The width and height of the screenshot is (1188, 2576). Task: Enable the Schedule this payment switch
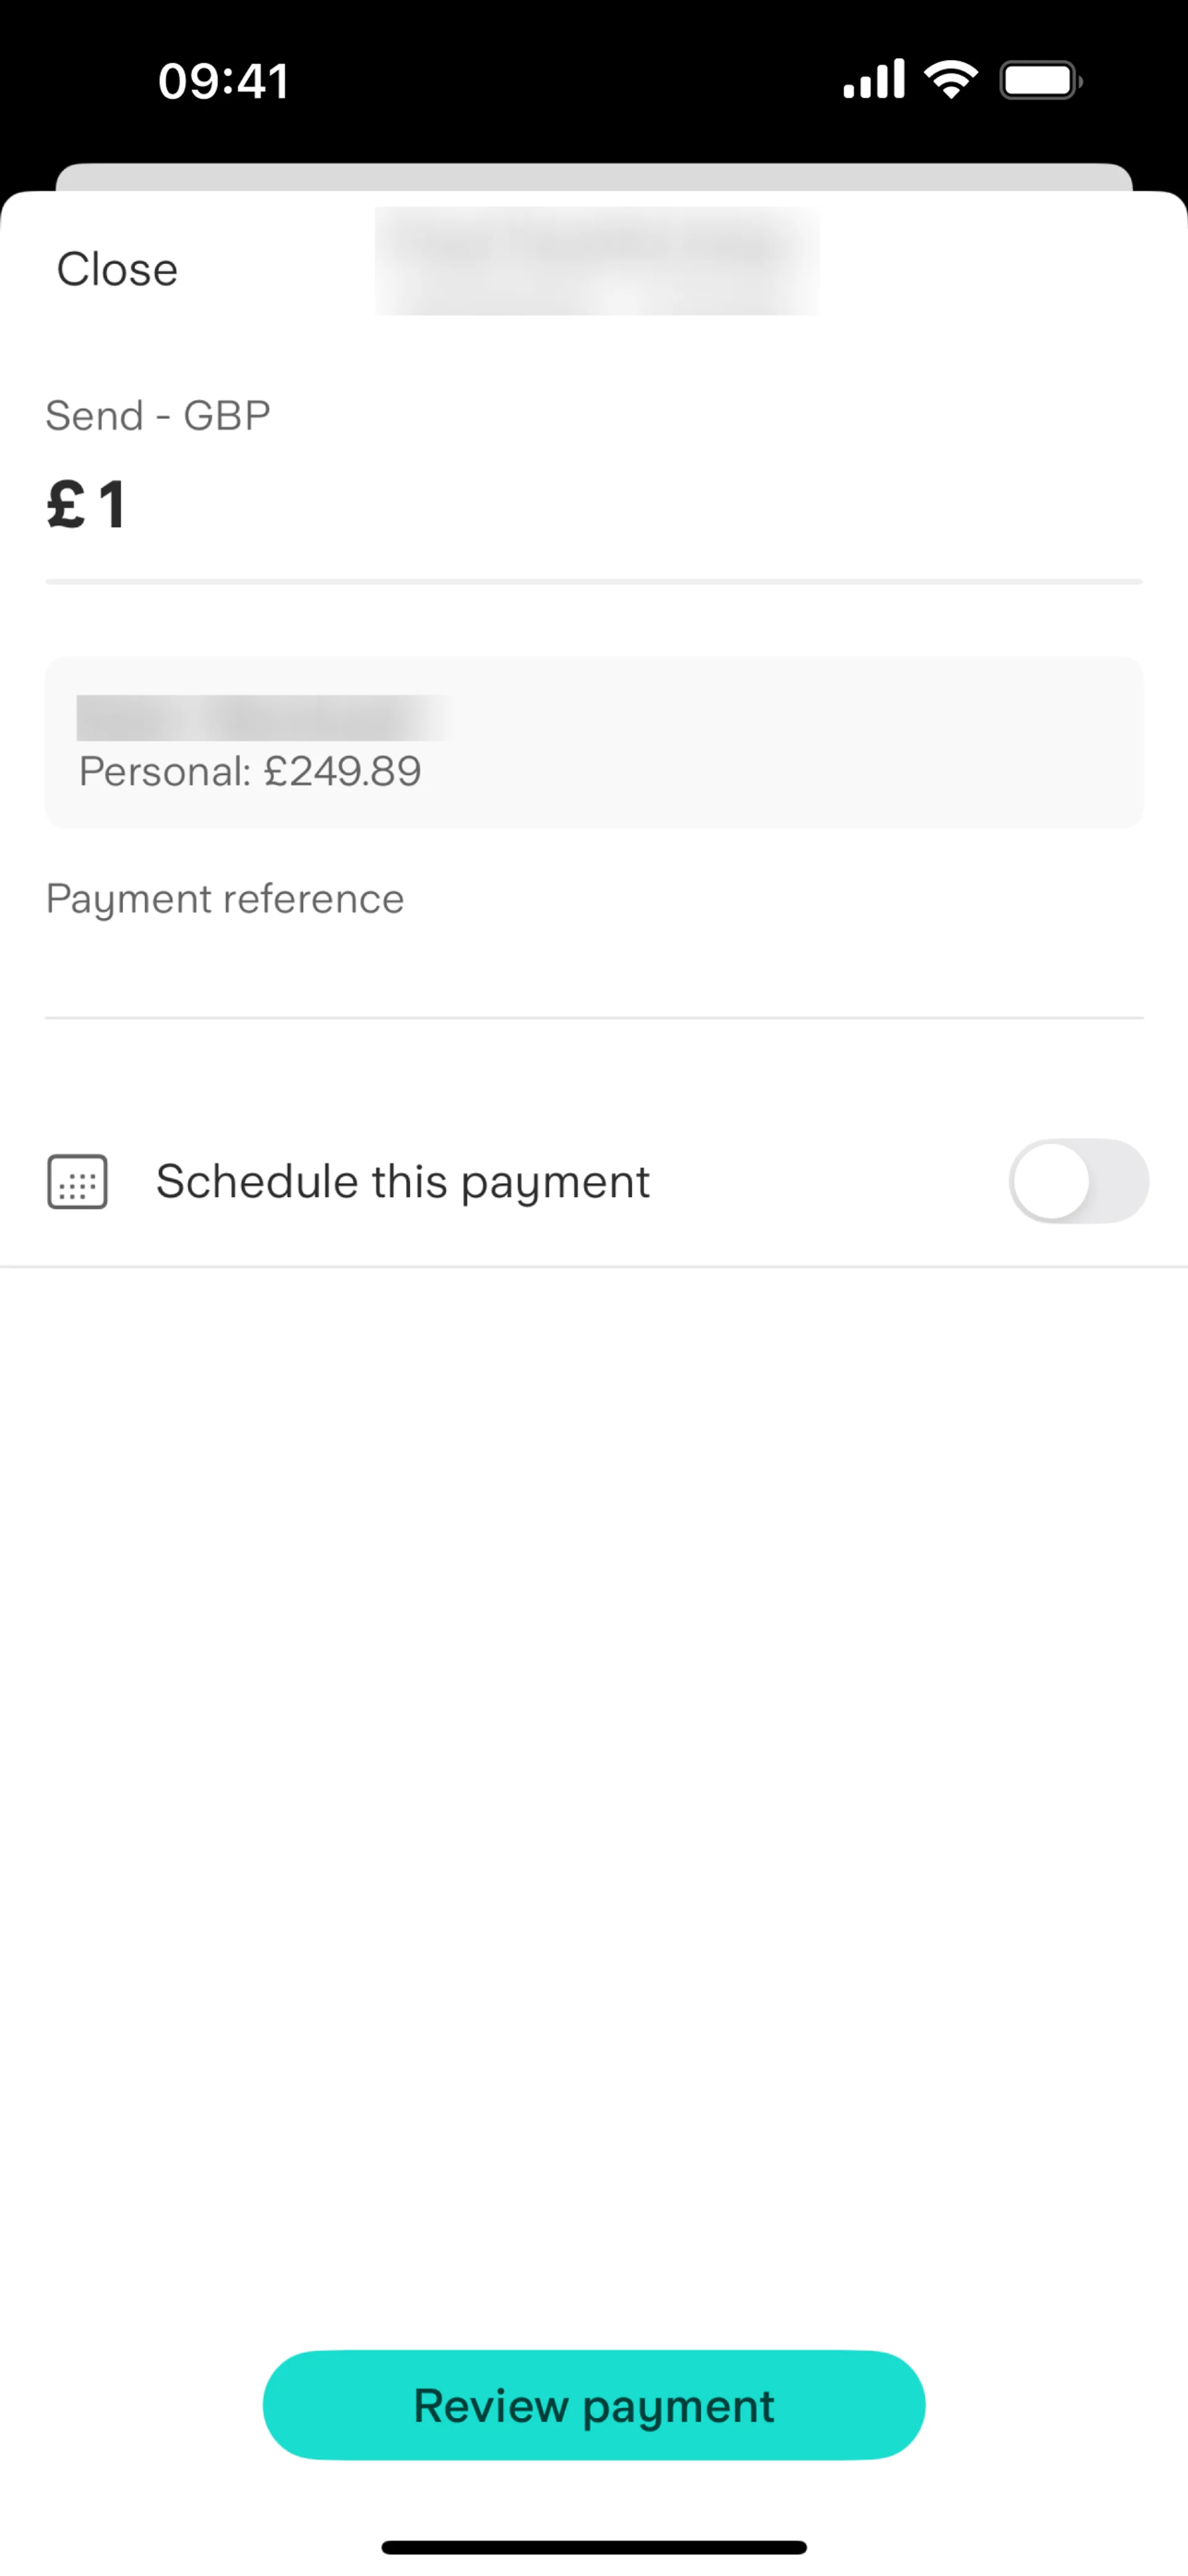pos(1078,1181)
